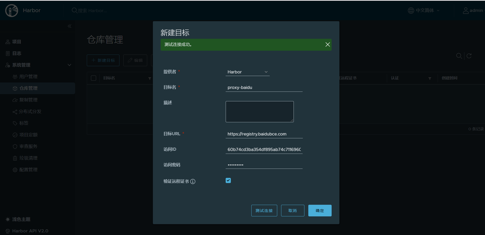This screenshot has width=485, height=235.
Task: Open the Harbor API V2.0 link
Action: click(30, 231)
